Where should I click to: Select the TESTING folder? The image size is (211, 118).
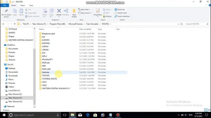click(x=46, y=75)
